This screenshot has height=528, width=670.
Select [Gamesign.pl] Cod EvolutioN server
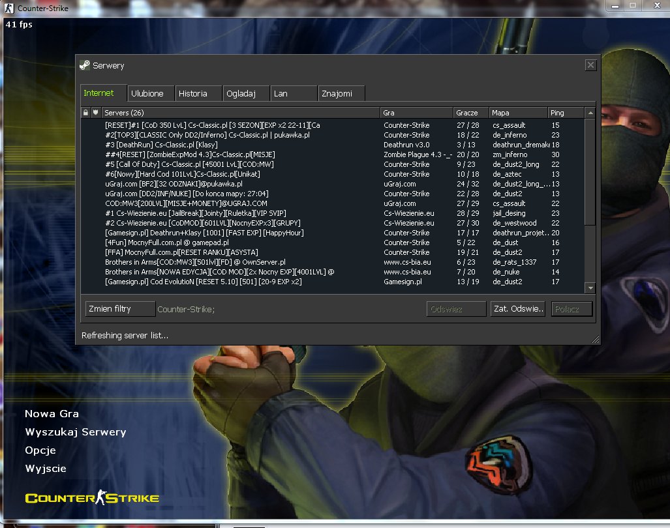(333, 282)
